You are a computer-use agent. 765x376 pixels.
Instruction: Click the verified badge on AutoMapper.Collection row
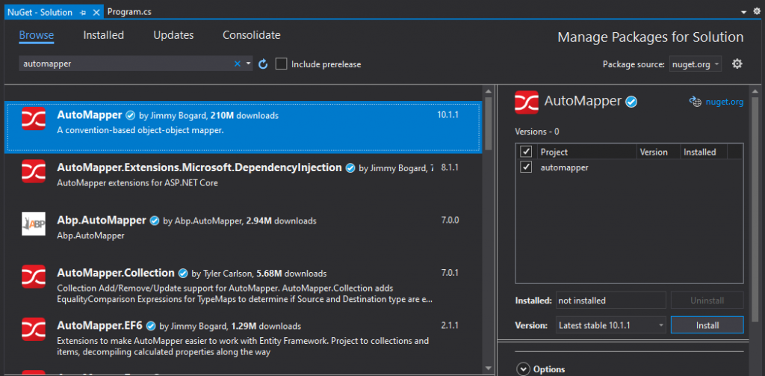(x=184, y=273)
